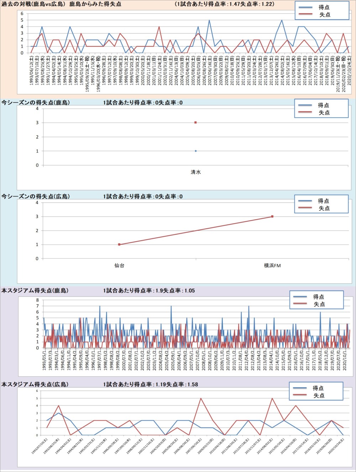This screenshot has height=472, width=356.
Task: Click the blue 得点 legend line in the 今シーズン広島 chart
Action: click(305, 201)
